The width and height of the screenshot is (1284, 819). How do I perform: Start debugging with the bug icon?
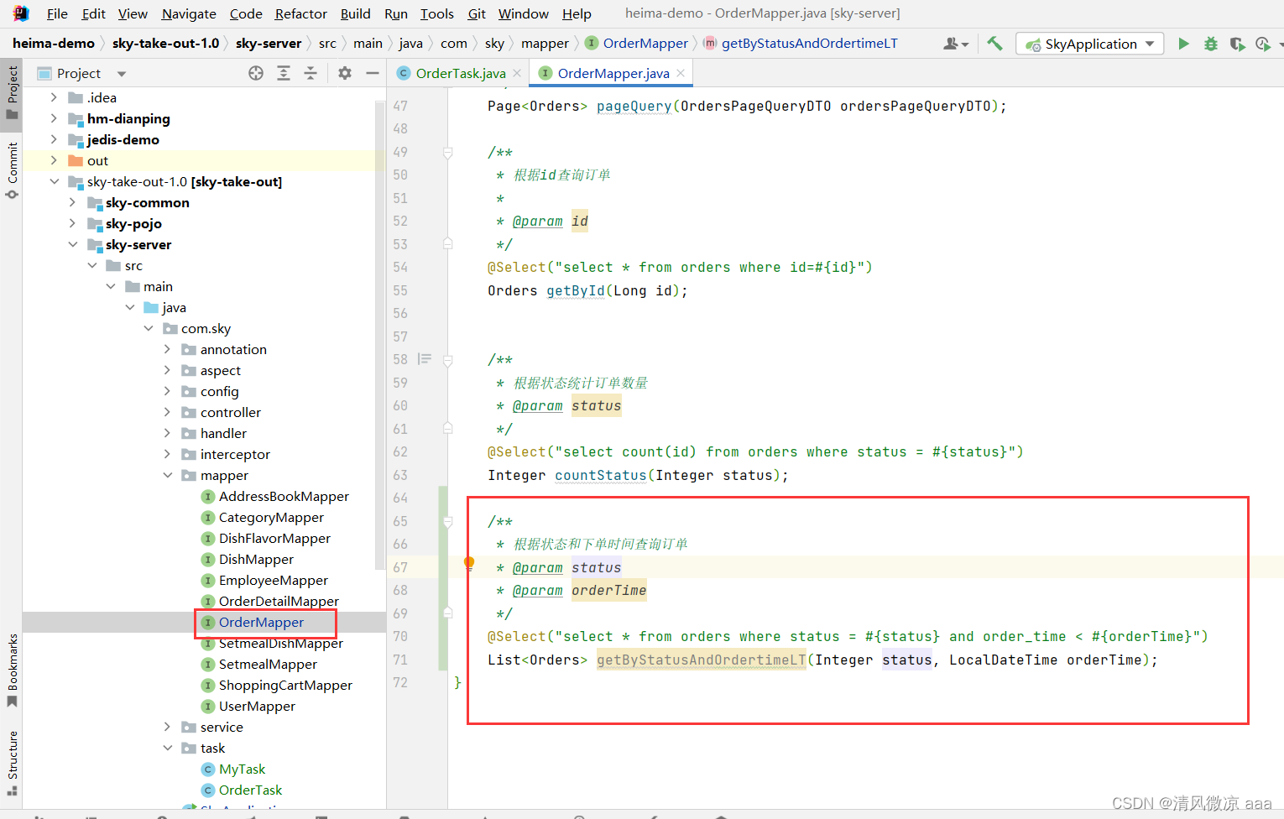[1210, 44]
